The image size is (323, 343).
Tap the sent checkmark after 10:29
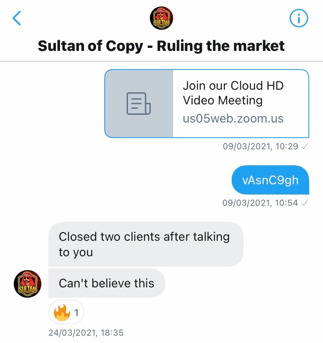[304, 146]
